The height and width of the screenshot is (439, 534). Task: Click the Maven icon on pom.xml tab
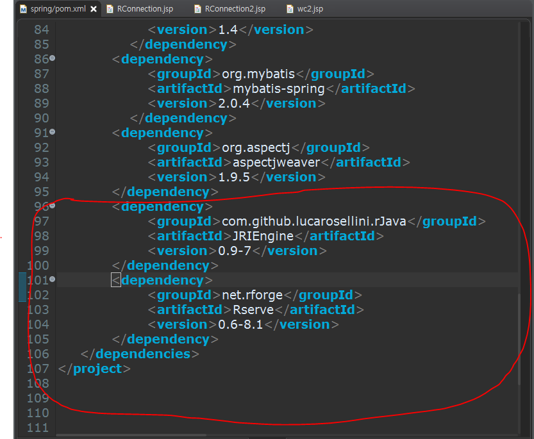(23, 9)
